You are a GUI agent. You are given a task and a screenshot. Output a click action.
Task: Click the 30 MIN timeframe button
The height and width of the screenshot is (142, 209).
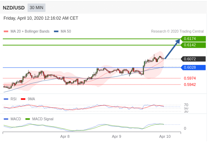[x=36, y=8]
